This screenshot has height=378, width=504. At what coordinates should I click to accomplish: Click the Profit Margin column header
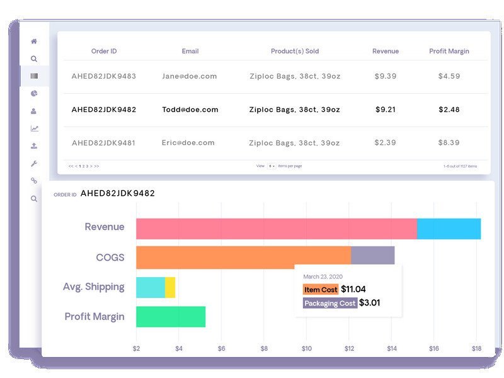[449, 51]
